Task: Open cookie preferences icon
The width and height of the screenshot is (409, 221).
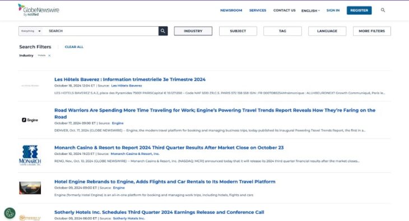Action: [10, 213]
